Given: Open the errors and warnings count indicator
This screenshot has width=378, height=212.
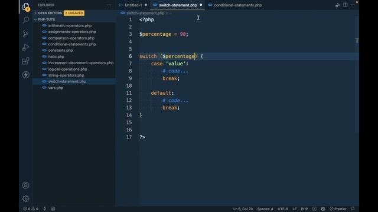Looking at the screenshot, I should pos(31,209).
